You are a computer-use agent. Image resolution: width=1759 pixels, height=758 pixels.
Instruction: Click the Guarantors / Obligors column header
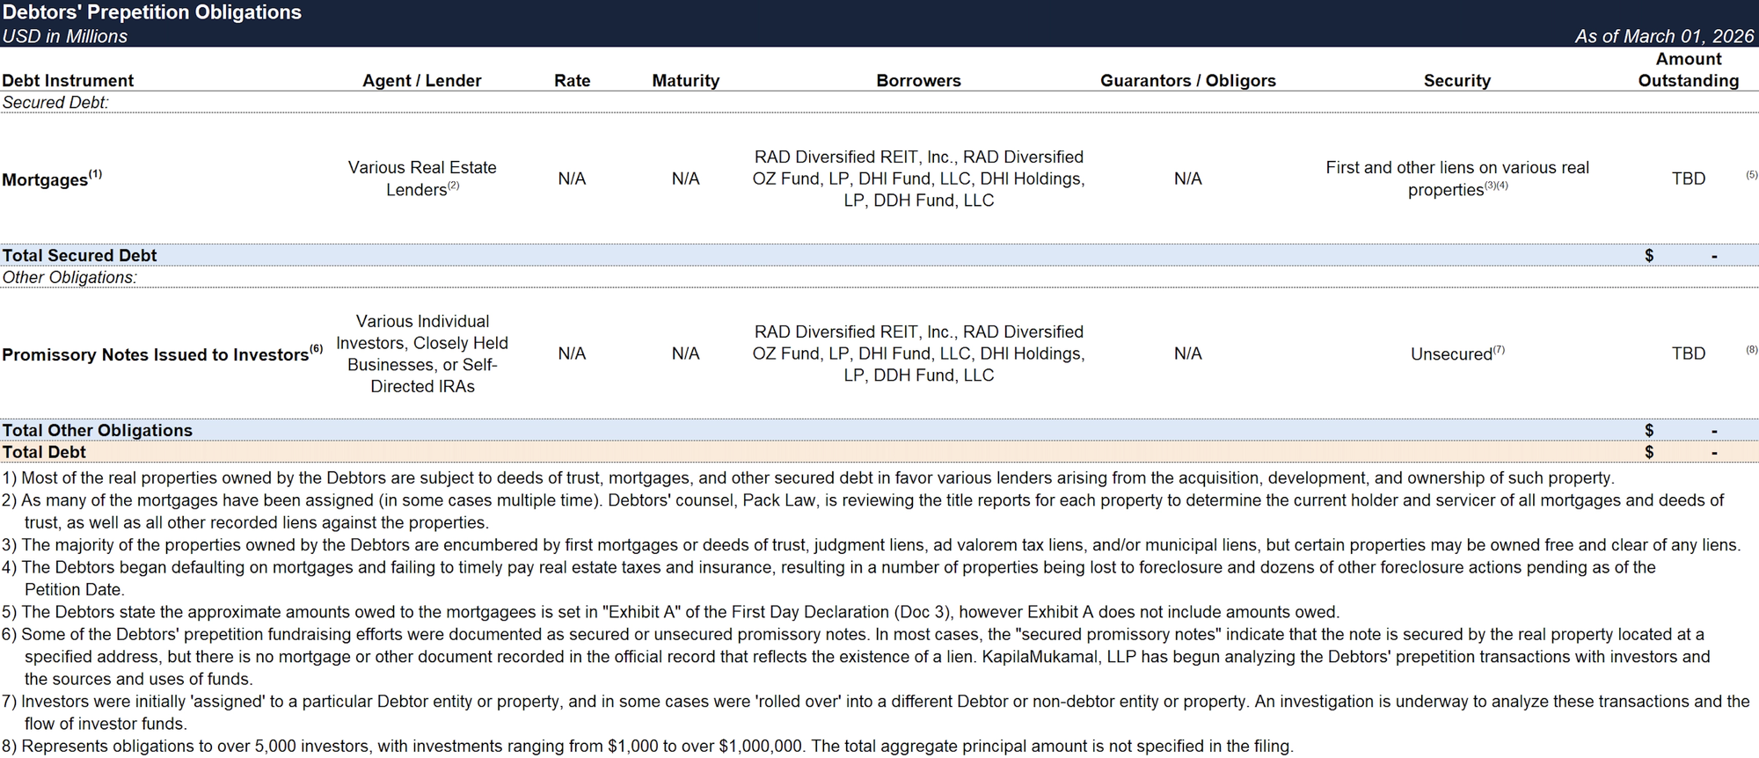pos(1187,81)
